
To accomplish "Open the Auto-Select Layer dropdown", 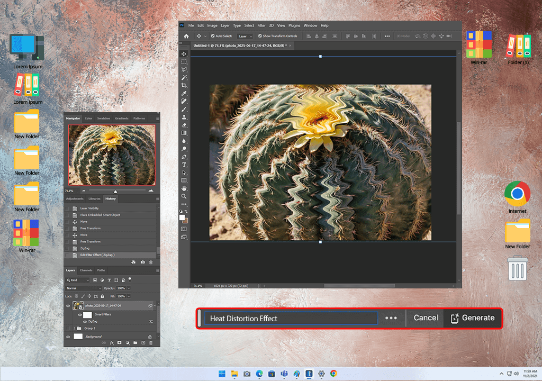I will tap(246, 36).
